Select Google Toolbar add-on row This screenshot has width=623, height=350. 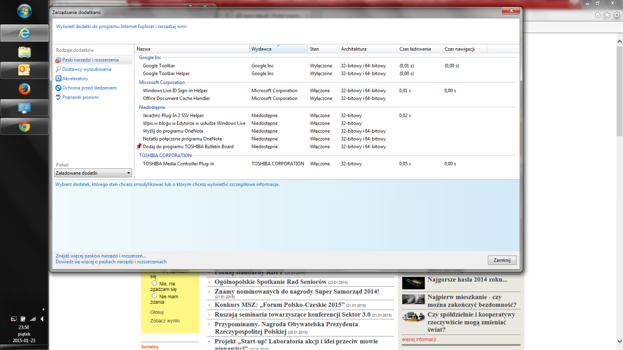pyautogui.click(x=326, y=66)
